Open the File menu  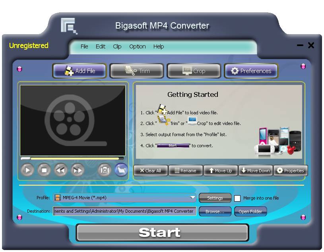point(84,46)
